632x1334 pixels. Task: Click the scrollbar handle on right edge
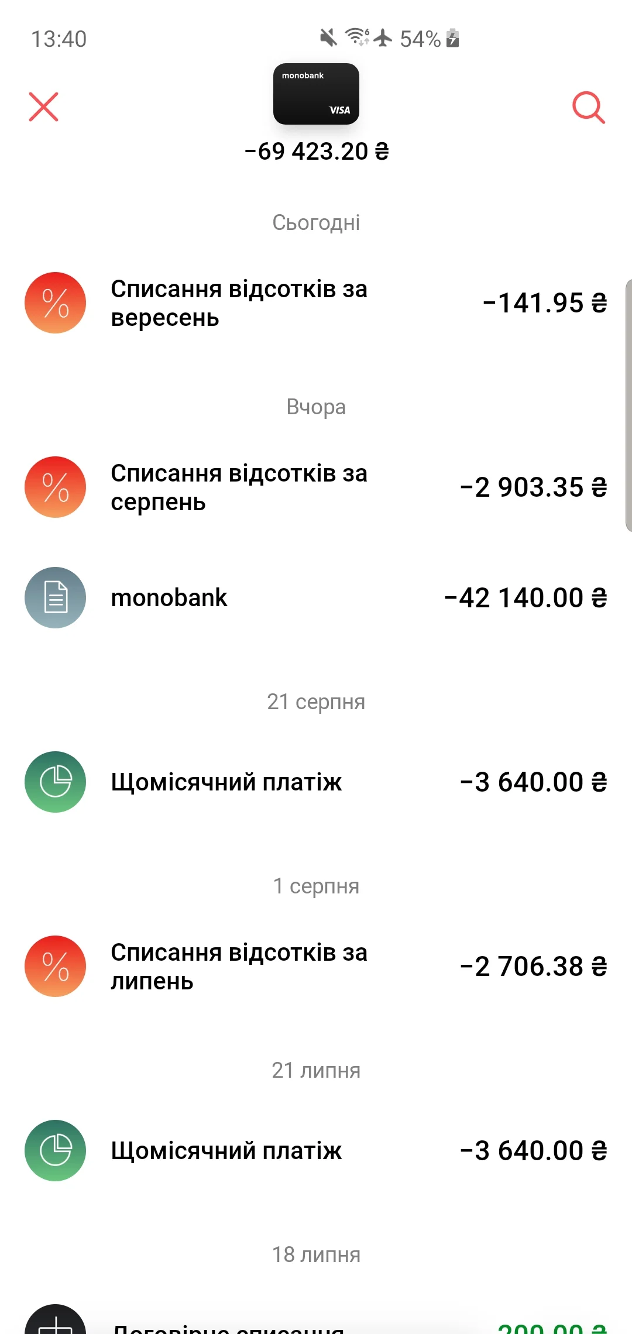coord(628,405)
